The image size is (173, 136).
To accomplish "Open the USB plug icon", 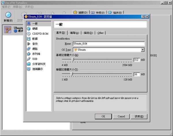I will (29, 59).
